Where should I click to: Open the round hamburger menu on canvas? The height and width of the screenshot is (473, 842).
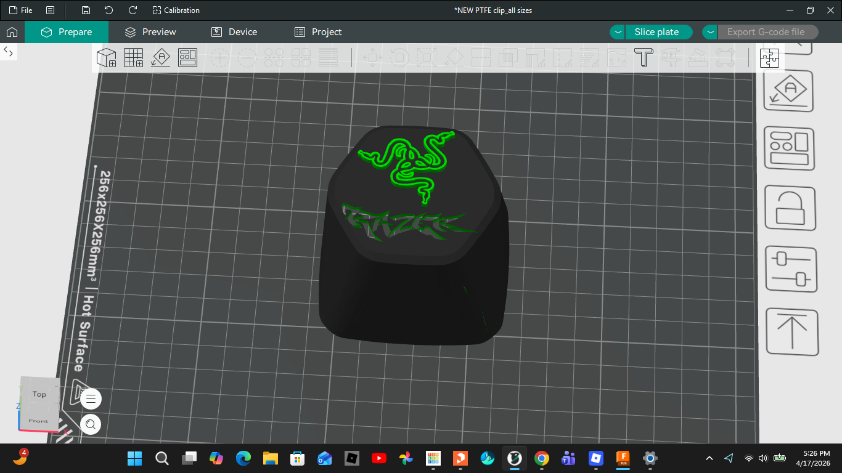pyautogui.click(x=91, y=399)
